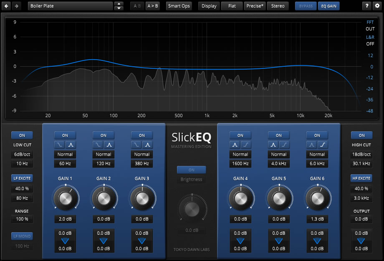Toggle the BYPASS button

(x=306, y=6)
